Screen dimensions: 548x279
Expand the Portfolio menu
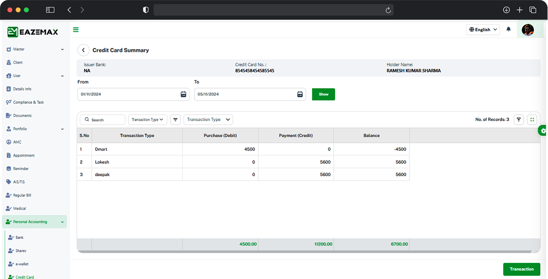click(35, 128)
